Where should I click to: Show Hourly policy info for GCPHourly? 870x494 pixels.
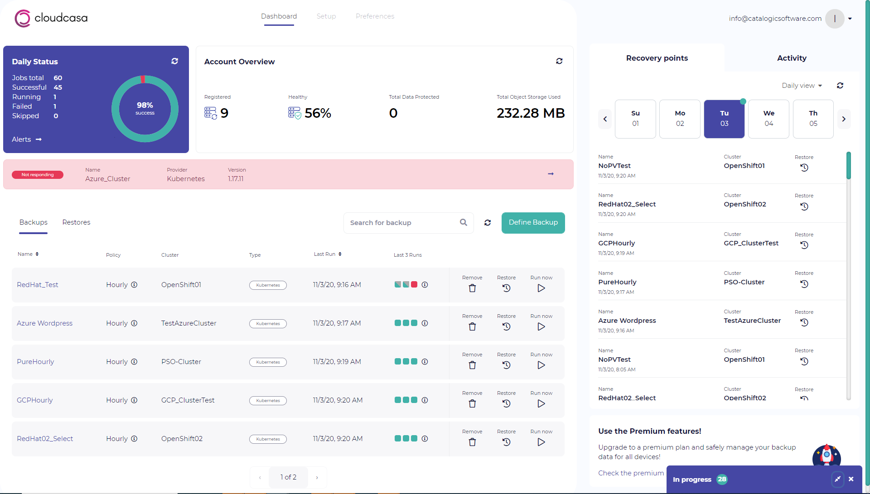click(134, 400)
